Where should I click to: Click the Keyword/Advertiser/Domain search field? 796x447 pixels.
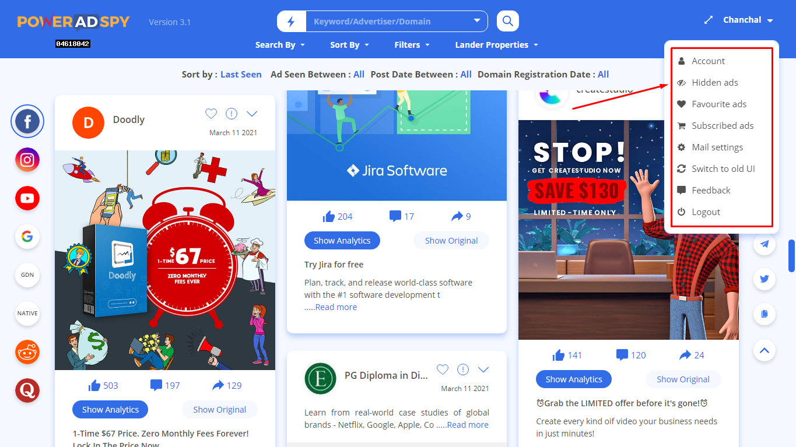pyautogui.click(x=388, y=22)
